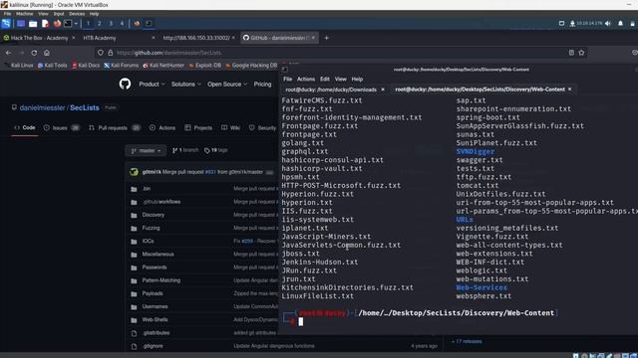Open the file manager icon in Kali panel
The width and height of the screenshot is (638, 358).
tap(33, 24)
